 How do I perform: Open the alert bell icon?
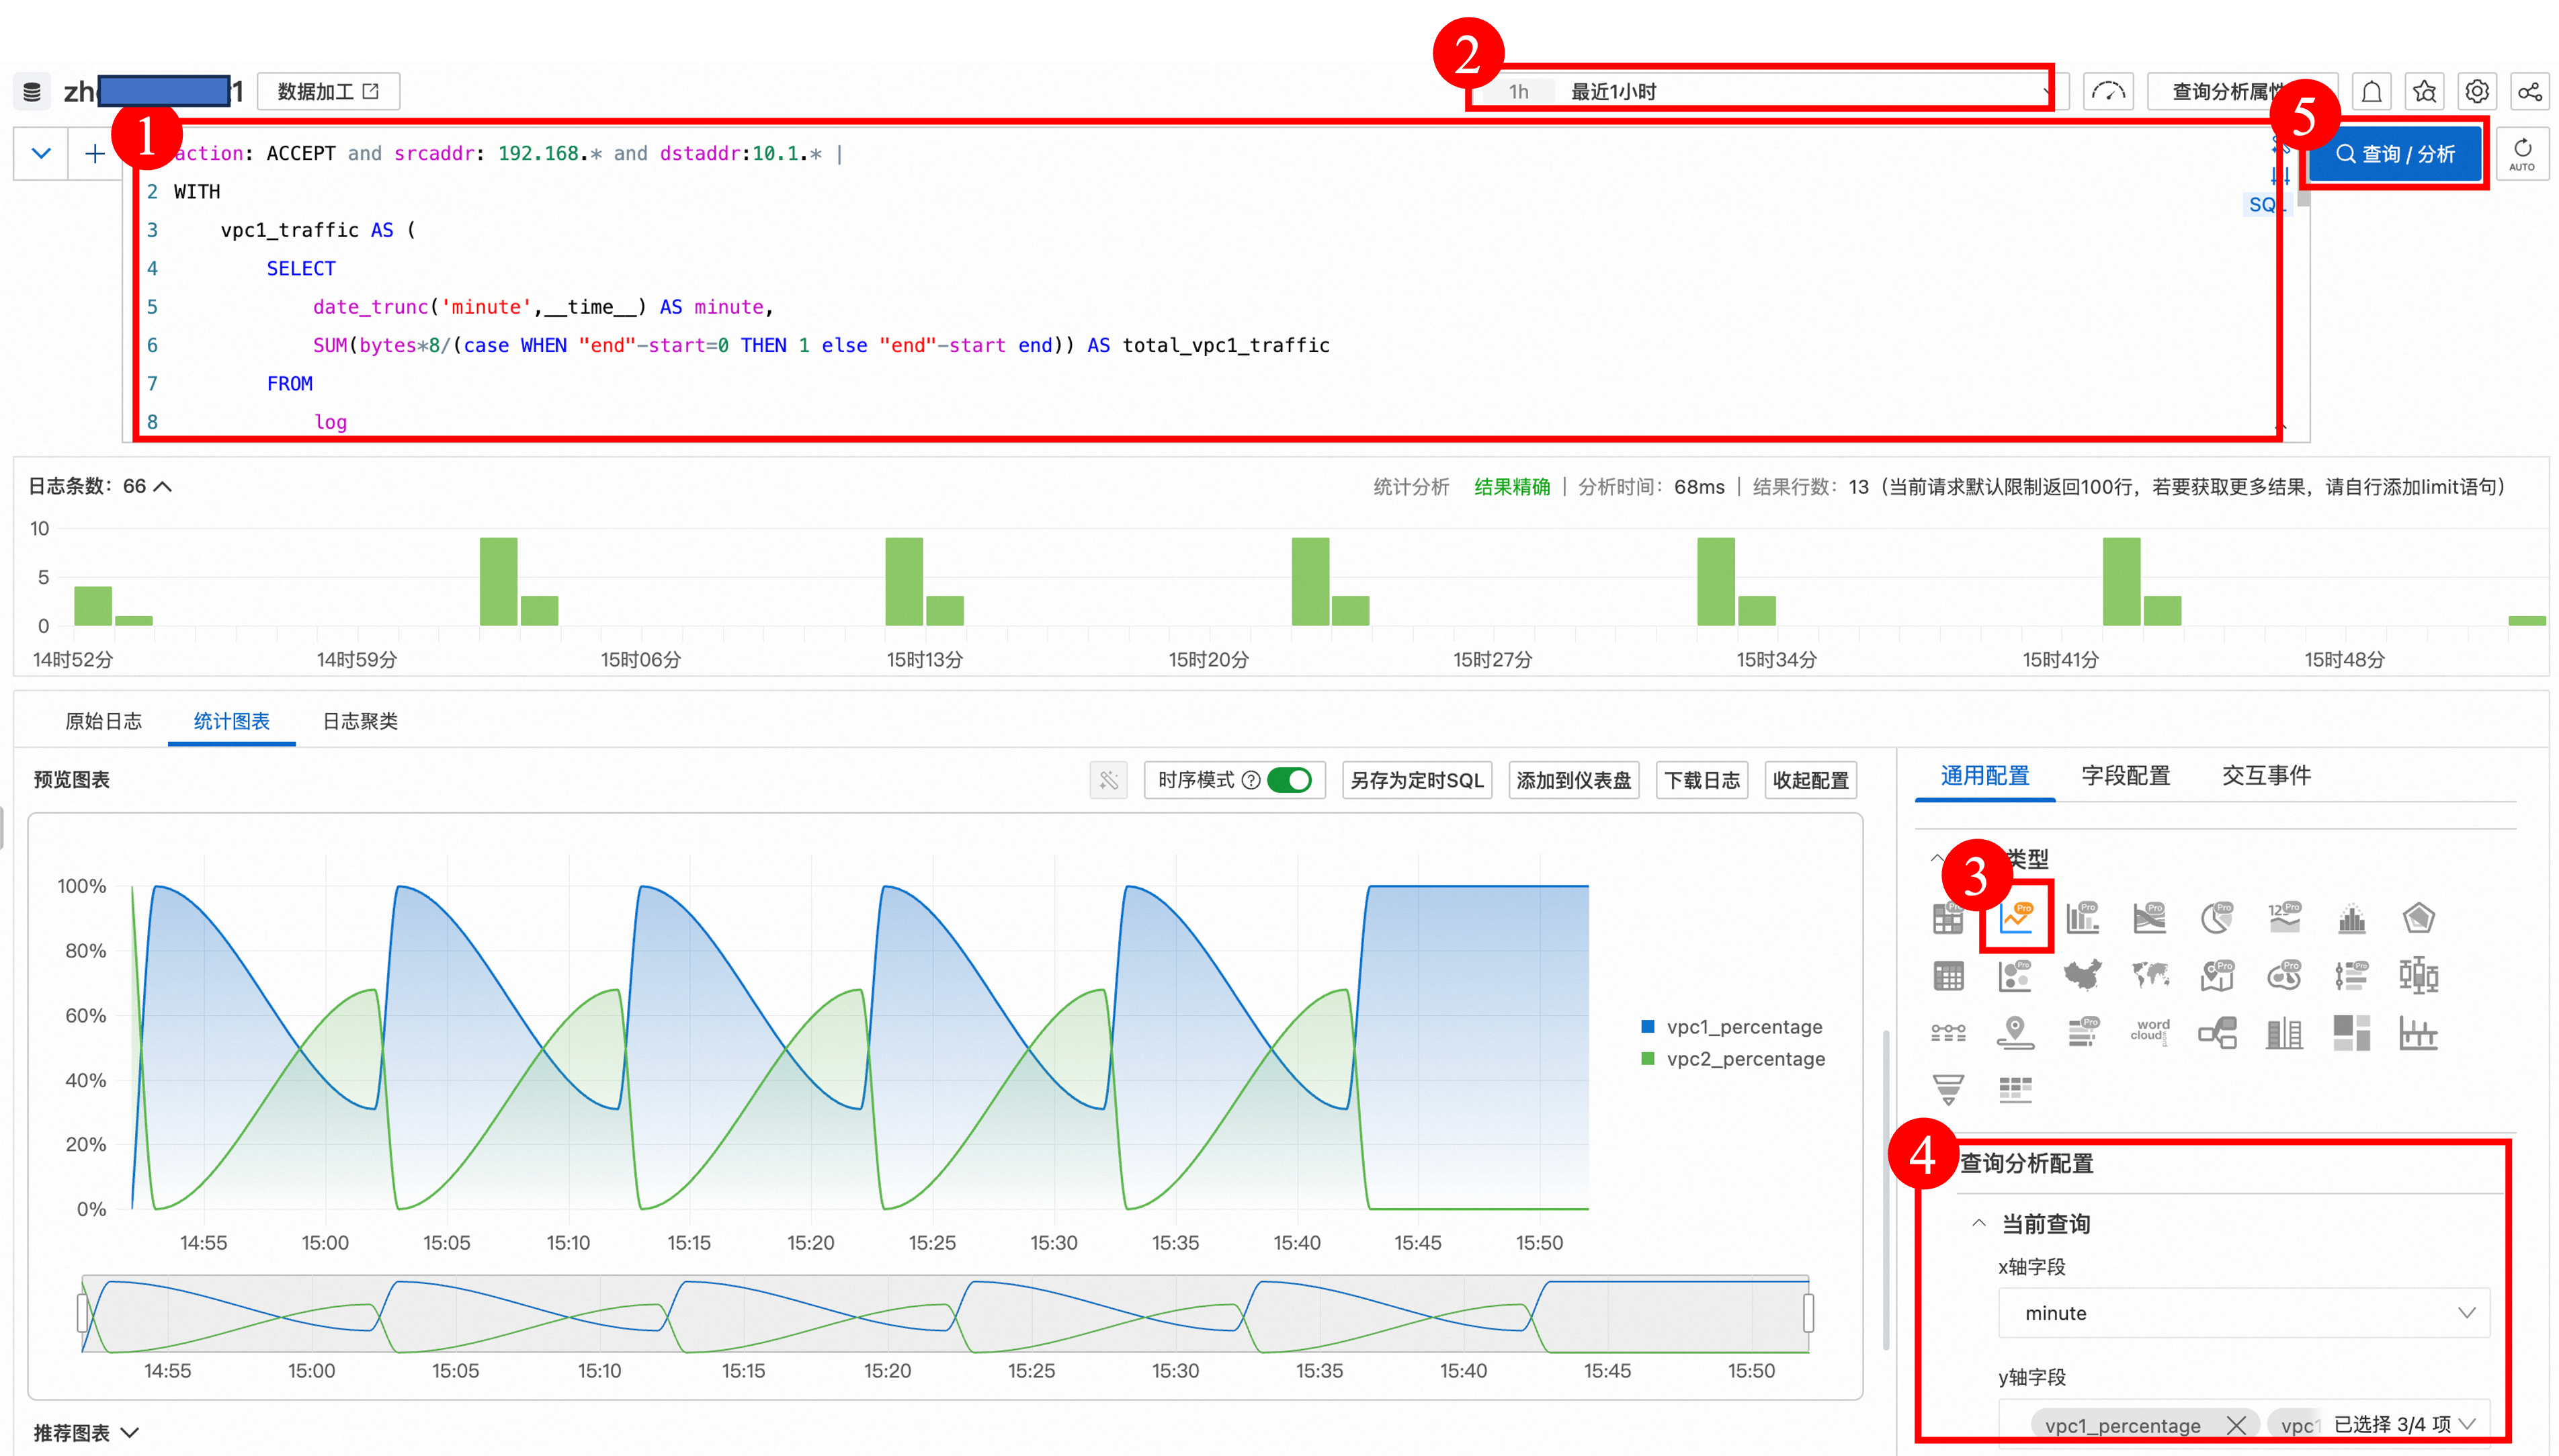tap(2371, 92)
